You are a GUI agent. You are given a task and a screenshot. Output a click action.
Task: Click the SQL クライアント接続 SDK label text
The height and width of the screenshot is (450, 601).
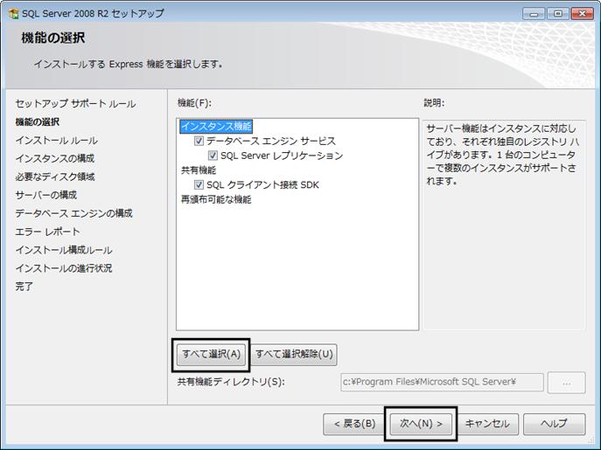pyautogui.click(x=263, y=185)
